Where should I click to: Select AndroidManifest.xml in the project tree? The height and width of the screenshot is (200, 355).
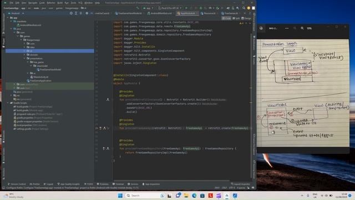[x=29, y=25]
